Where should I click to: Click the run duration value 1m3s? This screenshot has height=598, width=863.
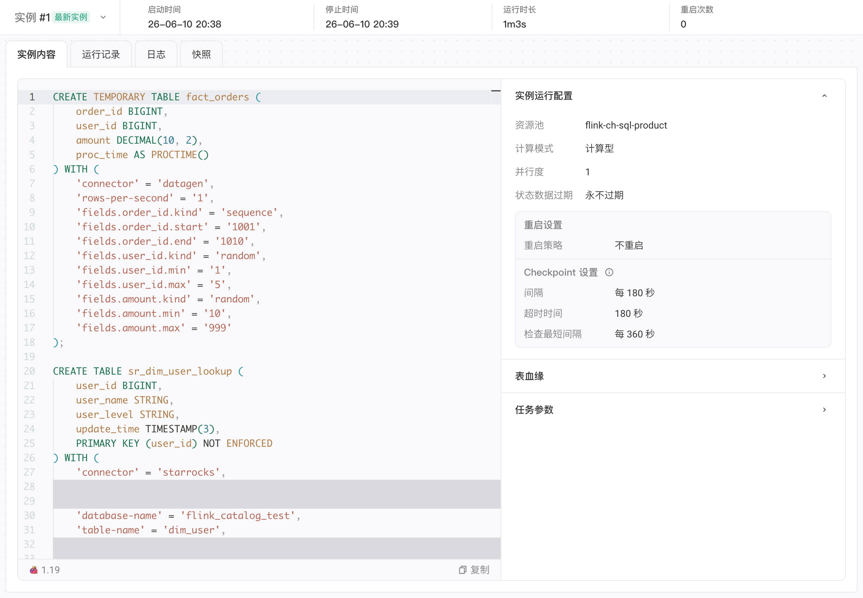514,24
